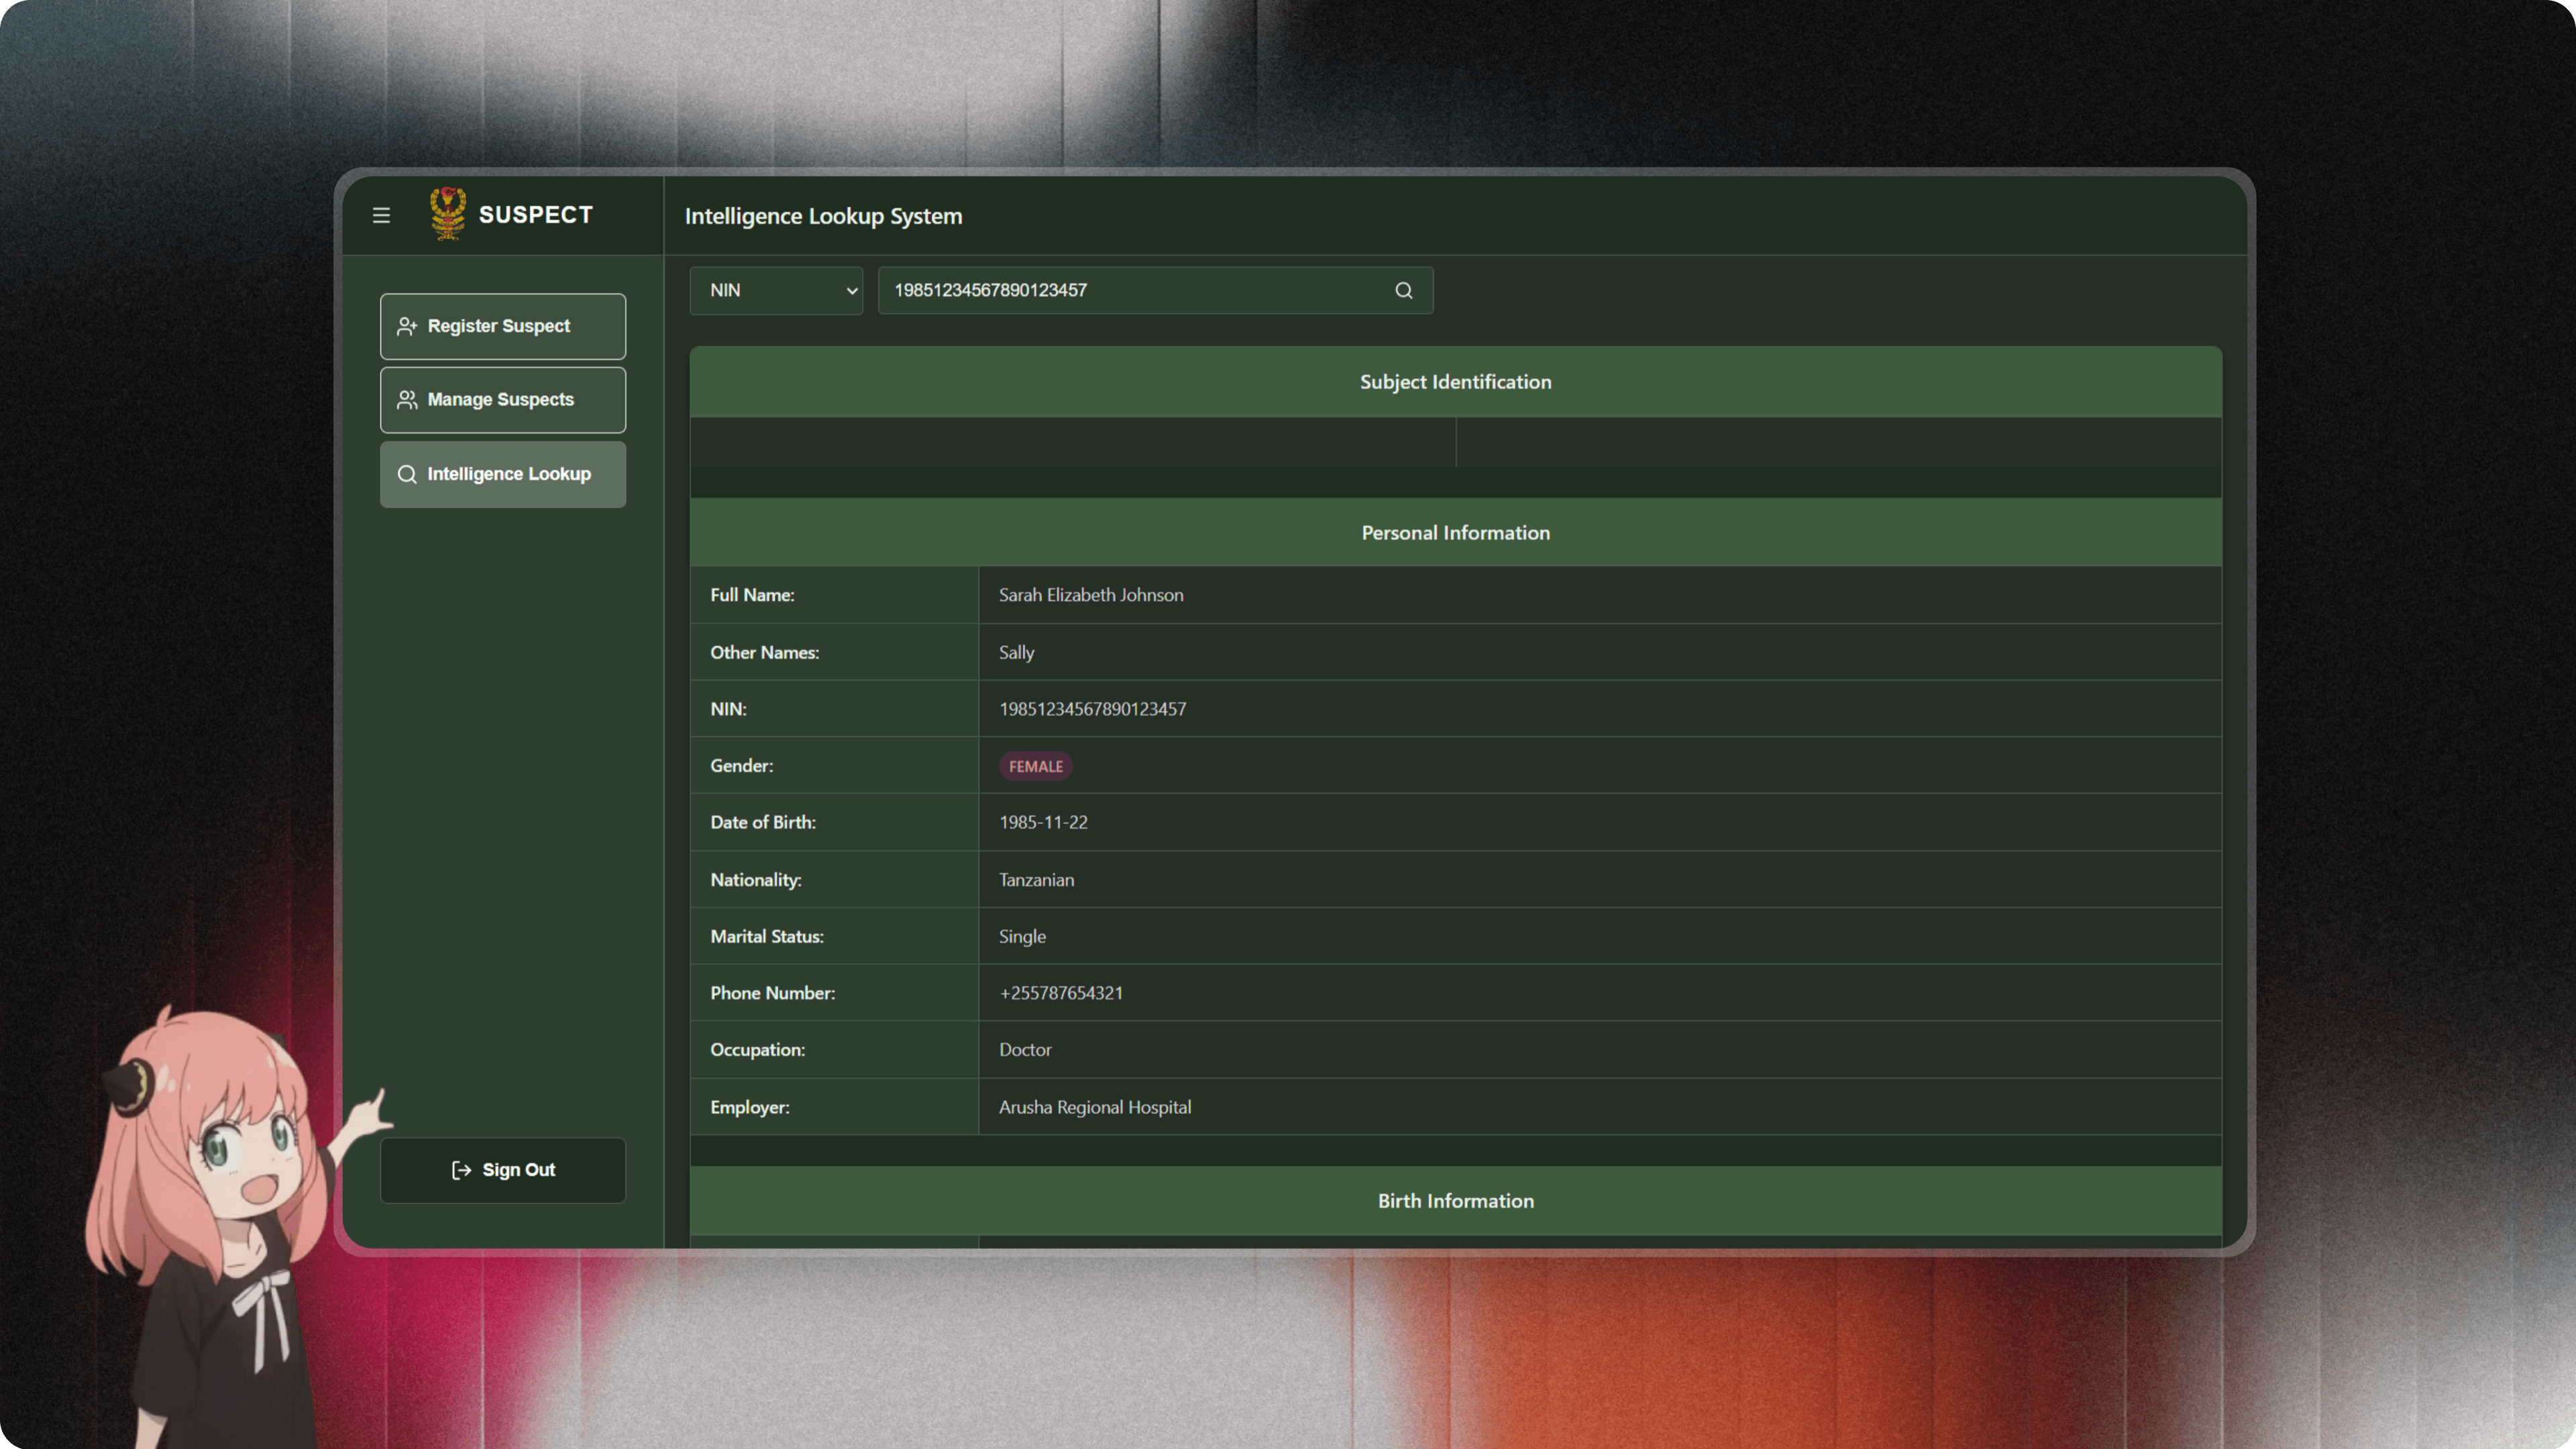The image size is (2576, 1449).
Task: Click the Subject Identification section header
Action: coord(1455,382)
